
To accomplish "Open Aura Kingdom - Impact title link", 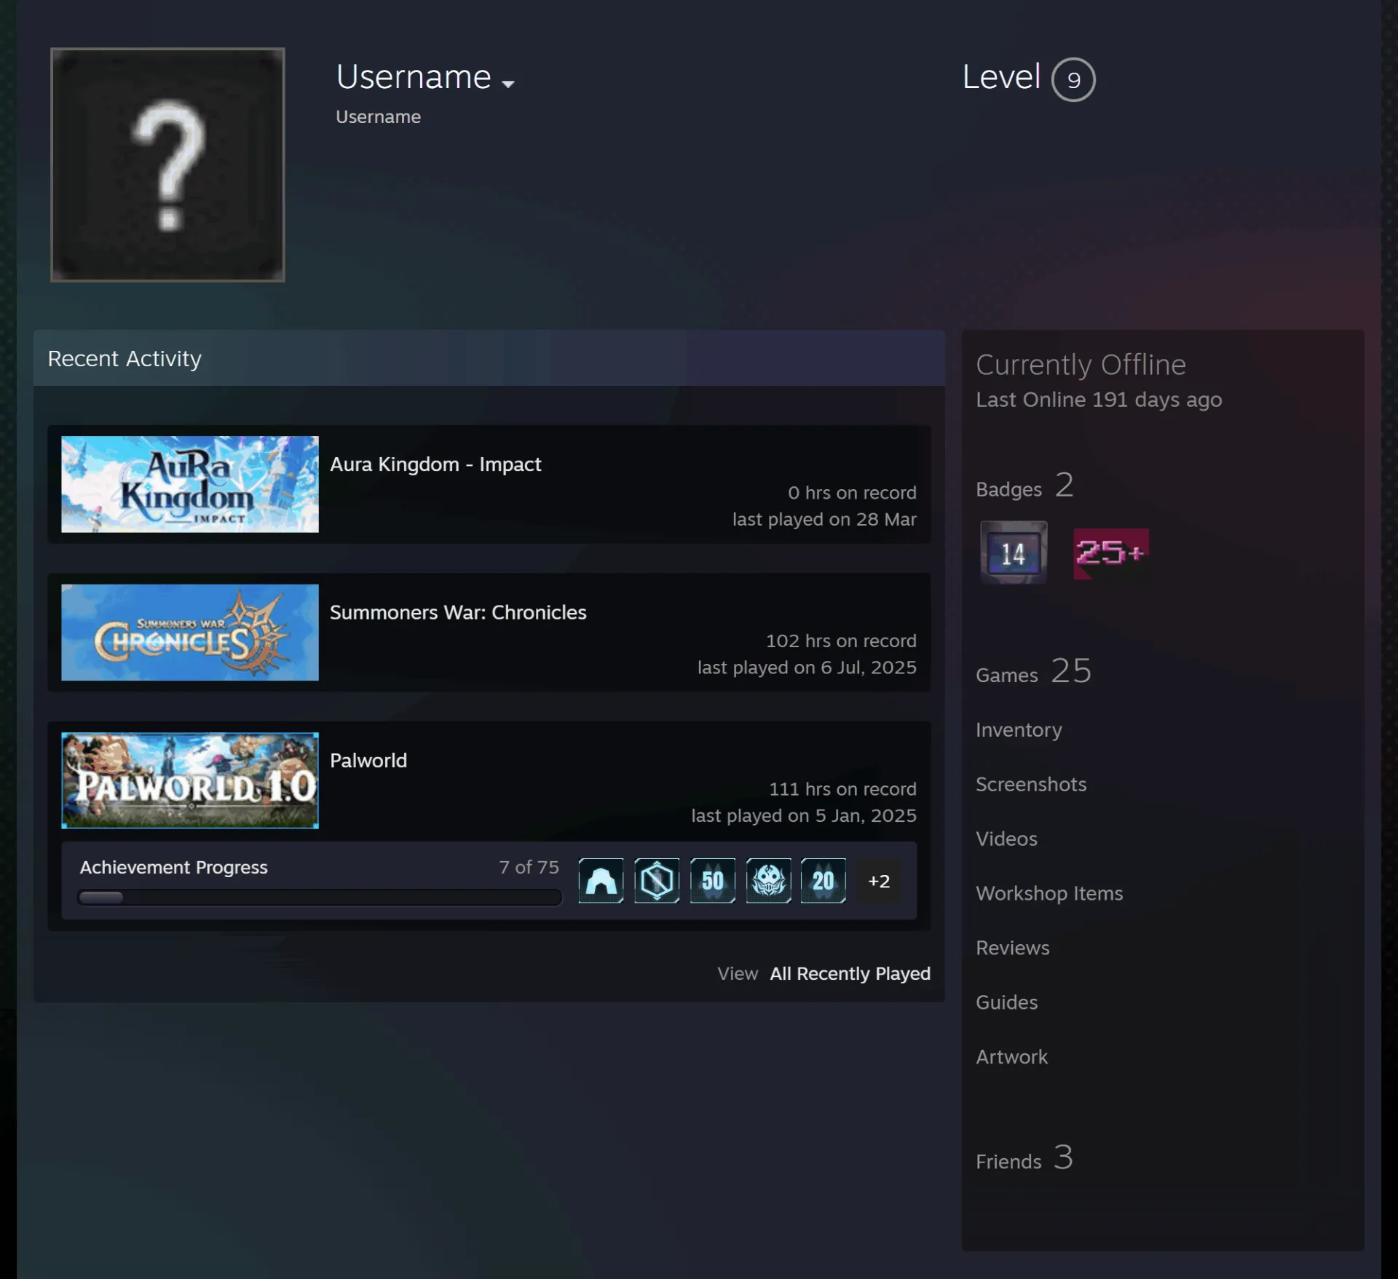I will point(435,464).
